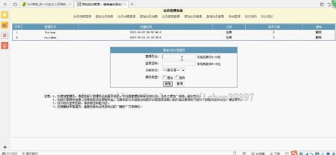Click the 重填 reset button

tap(180, 83)
